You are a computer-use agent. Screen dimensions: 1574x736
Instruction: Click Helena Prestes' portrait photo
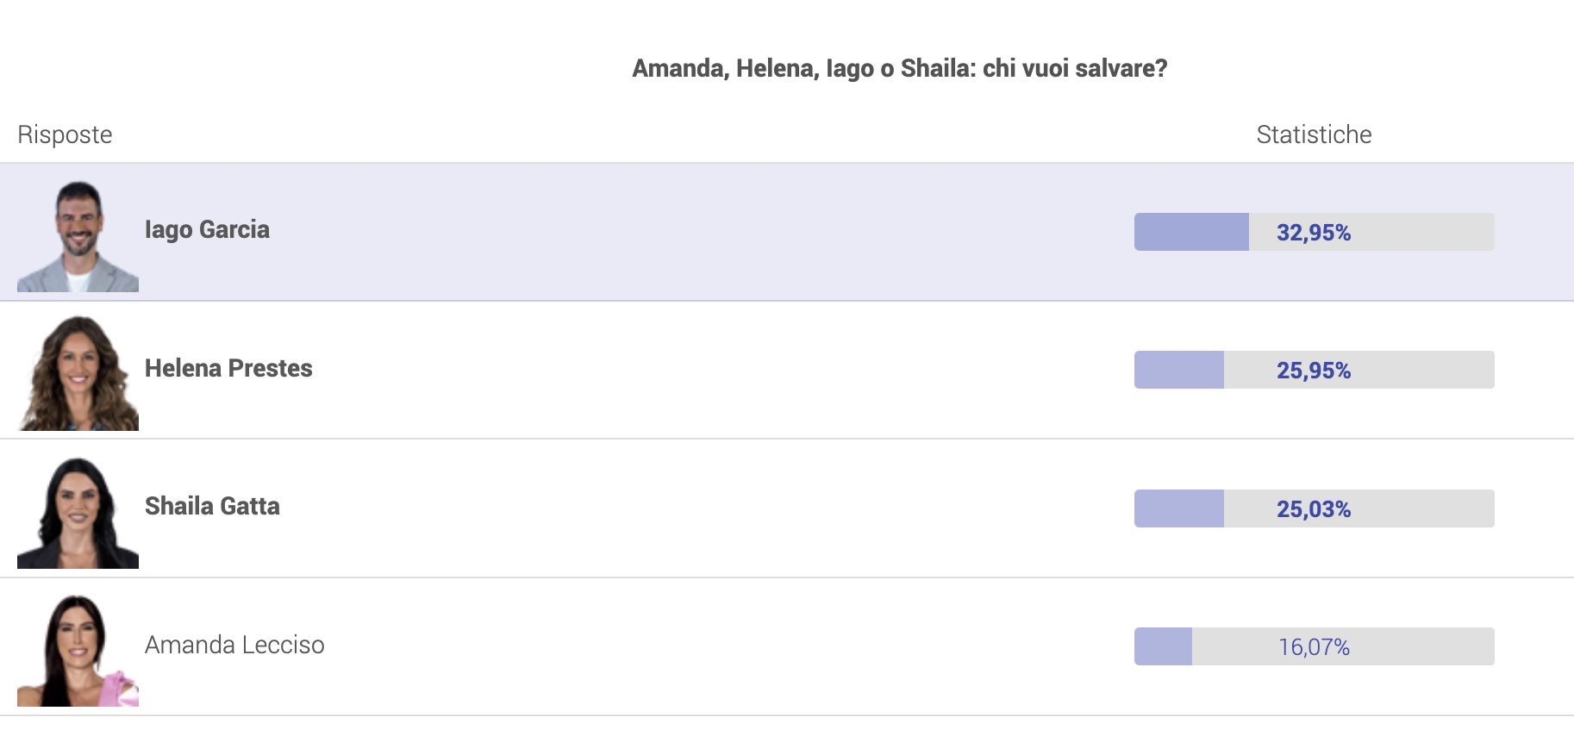(x=78, y=371)
